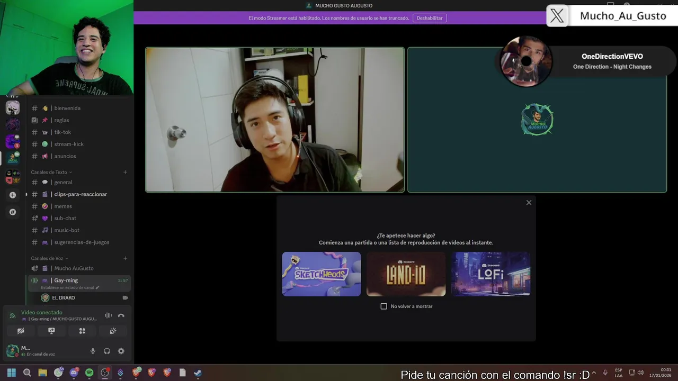678x381 pixels.
Task: Click the Mucho Augusto avatar tile
Action: coord(537,120)
